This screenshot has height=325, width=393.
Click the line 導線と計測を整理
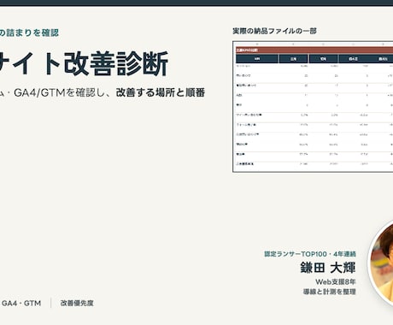330,292
